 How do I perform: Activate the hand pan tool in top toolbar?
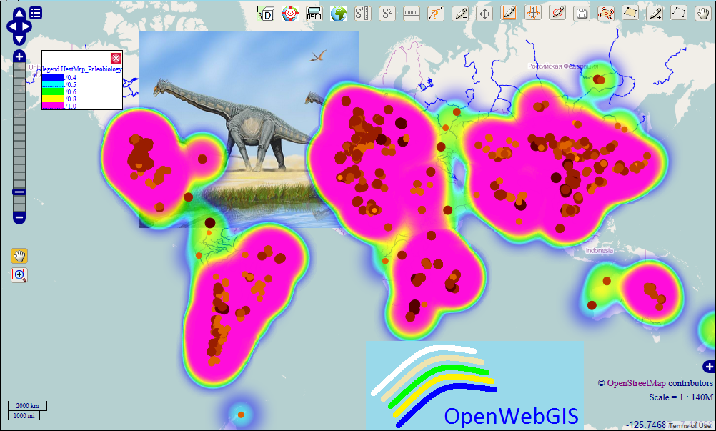click(x=703, y=14)
